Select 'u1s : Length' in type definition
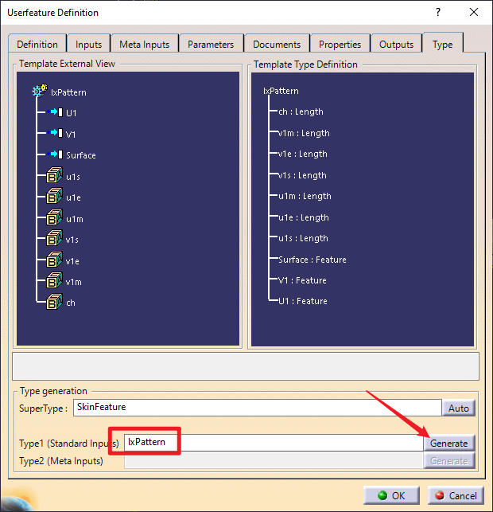This screenshot has width=493, height=512. coord(303,238)
